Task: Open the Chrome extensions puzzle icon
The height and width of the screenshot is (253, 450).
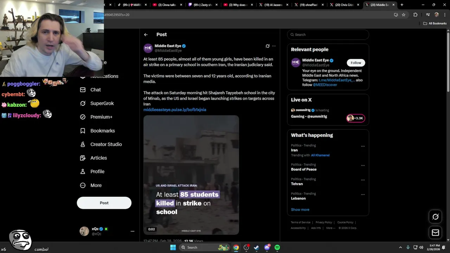Action: [x=415, y=15]
